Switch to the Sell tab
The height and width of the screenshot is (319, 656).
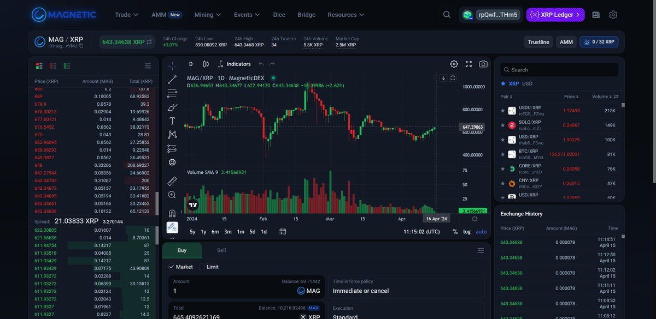coord(221,250)
